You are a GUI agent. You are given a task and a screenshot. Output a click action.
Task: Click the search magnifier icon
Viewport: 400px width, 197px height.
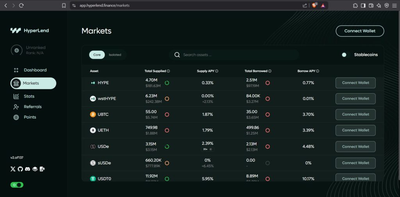click(177, 55)
